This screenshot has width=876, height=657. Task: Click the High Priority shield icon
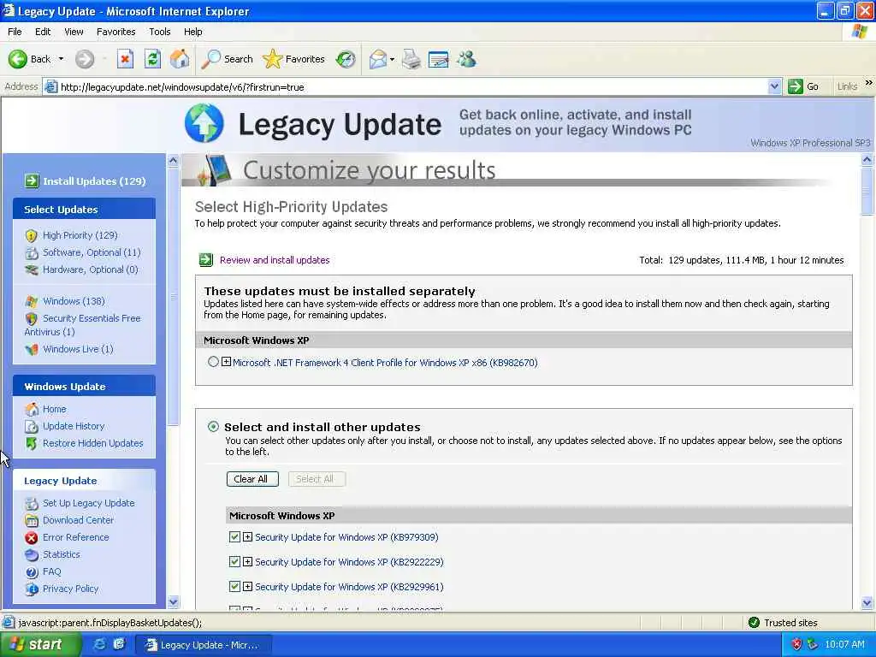pyautogui.click(x=32, y=235)
